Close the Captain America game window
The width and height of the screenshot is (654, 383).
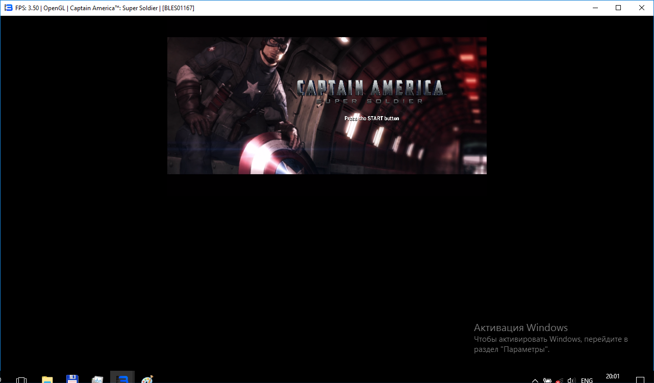pyautogui.click(x=642, y=8)
